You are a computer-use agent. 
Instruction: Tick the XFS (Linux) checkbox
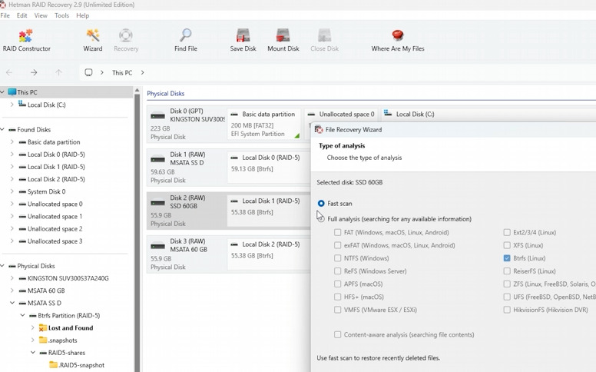point(507,245)
